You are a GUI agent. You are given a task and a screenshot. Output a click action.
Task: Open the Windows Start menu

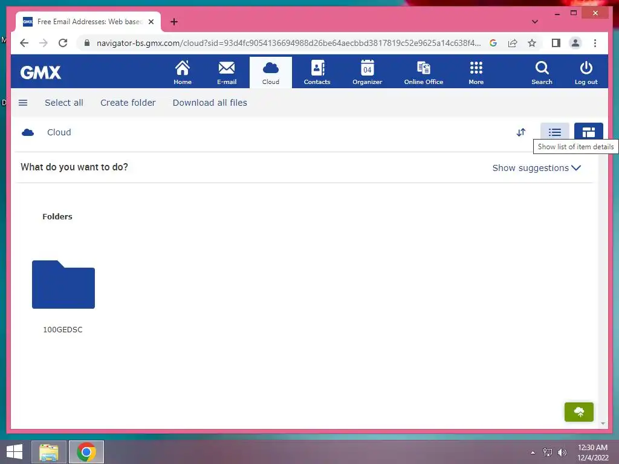coord(15,452)
